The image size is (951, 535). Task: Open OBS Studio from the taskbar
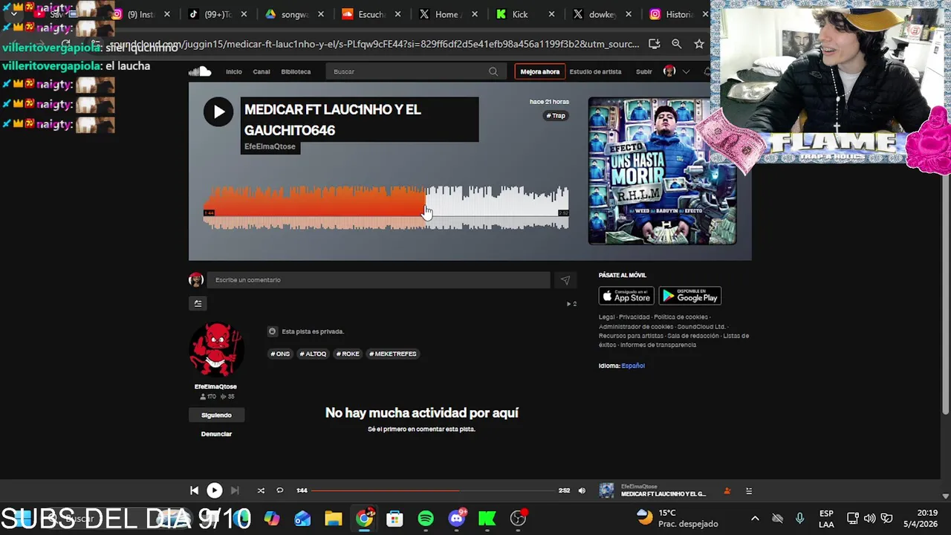click(x=518, y=519)
